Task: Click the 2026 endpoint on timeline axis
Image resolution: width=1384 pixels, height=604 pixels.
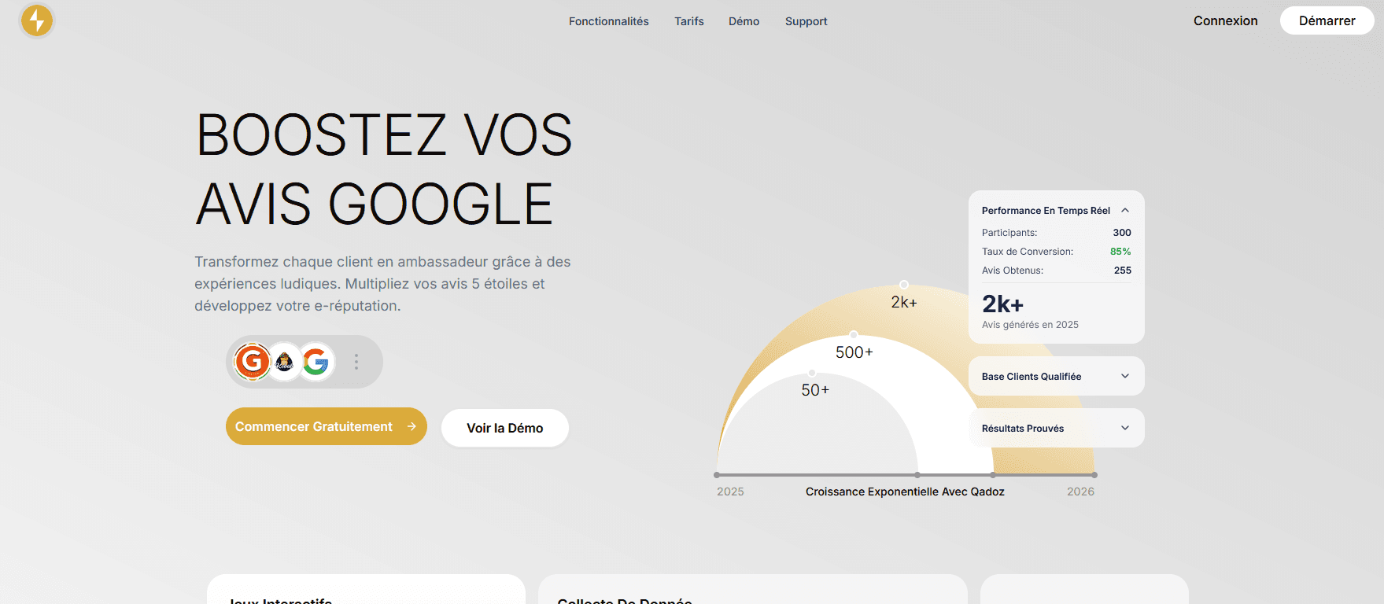Action: point(1094,475)
